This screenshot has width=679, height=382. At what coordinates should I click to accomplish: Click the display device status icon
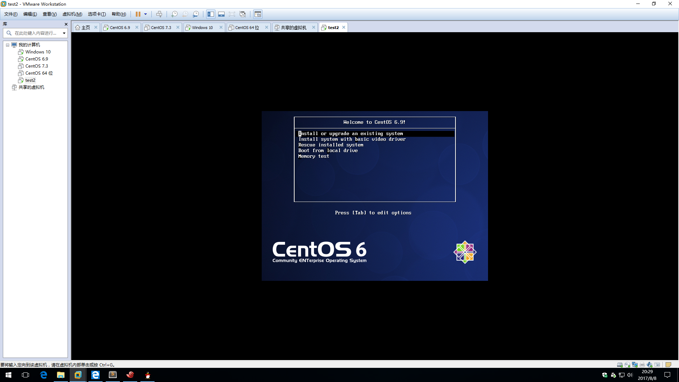pyautogui.click(x=657, y=365)
